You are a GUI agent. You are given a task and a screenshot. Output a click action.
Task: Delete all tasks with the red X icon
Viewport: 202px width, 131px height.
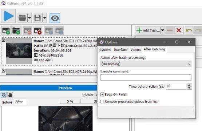[x=179, y=30]
